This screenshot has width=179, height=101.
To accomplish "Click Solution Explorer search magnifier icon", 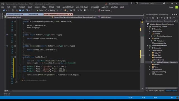I will (x=175, y=21).
